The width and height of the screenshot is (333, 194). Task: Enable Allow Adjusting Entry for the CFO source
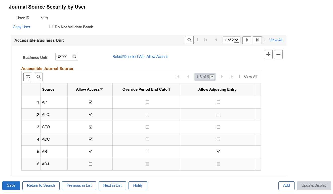(218, 127)
